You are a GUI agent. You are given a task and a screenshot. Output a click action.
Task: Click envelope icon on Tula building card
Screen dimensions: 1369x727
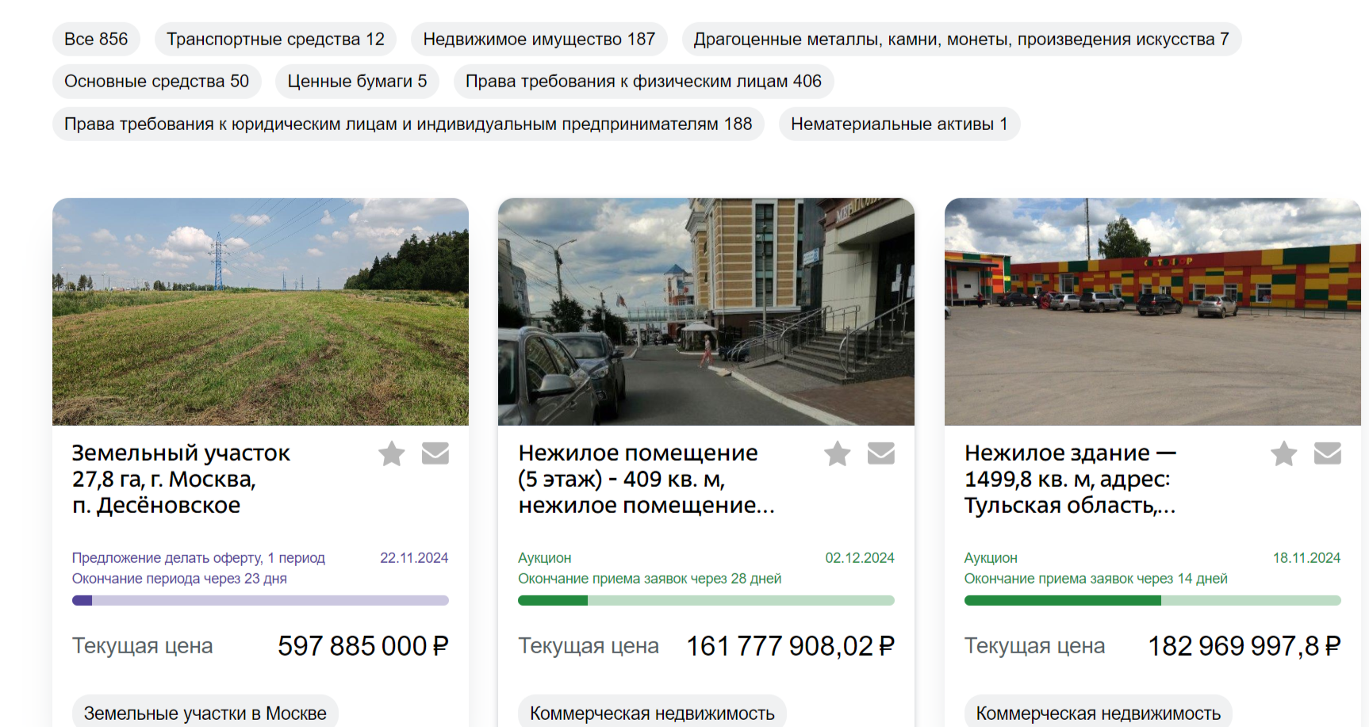pyautogui.click(x=1327, y=453)
